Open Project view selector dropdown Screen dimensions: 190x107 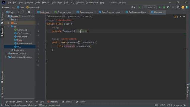(10, 12)
